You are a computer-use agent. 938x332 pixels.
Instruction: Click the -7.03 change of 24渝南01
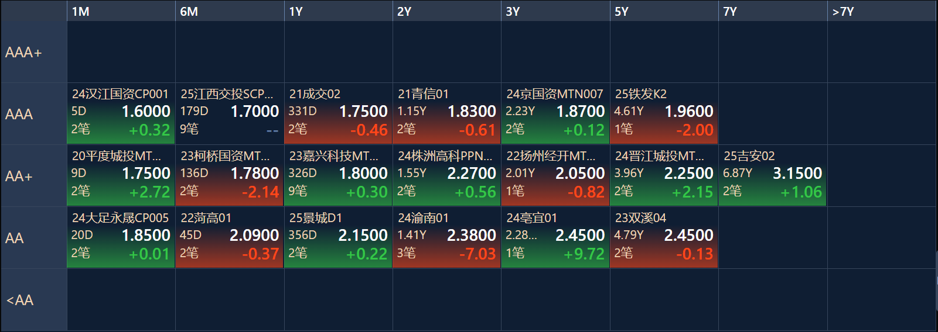click(477, 254)
